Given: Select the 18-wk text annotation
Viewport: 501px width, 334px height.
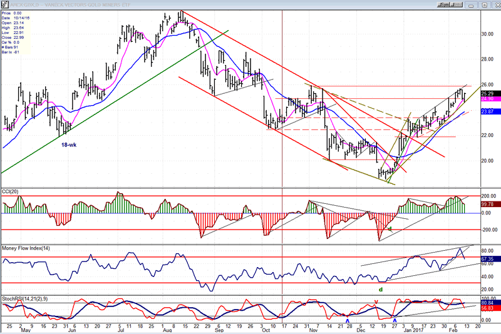Looking at the screenshot, I should point(69,145).
